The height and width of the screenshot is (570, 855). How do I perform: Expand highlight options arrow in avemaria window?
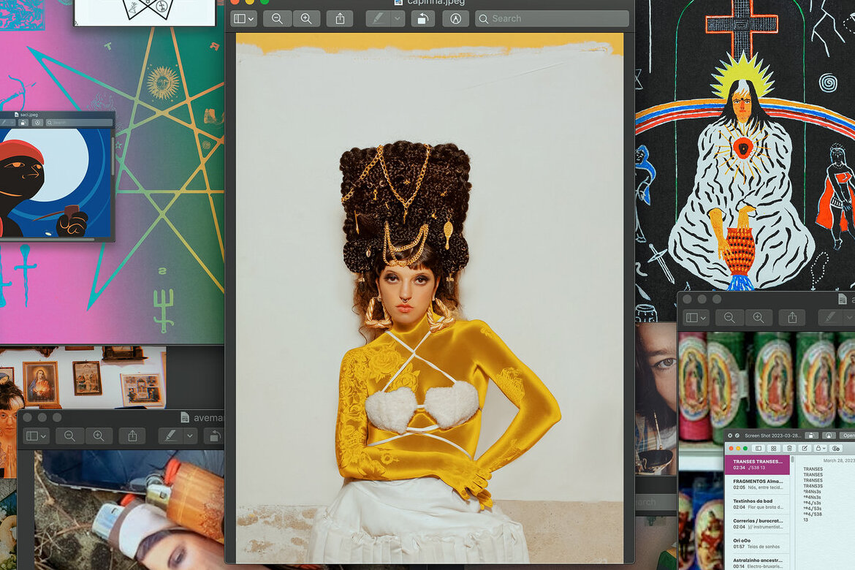click(190, 436)
